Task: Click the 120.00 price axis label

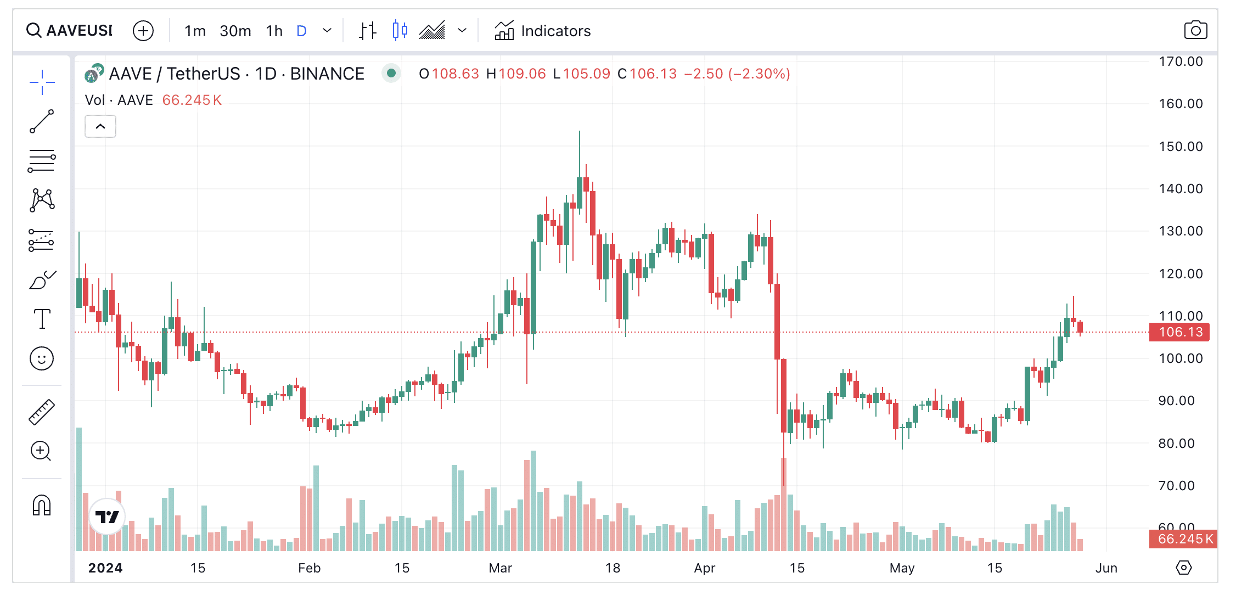Action: coord(1181,273)
